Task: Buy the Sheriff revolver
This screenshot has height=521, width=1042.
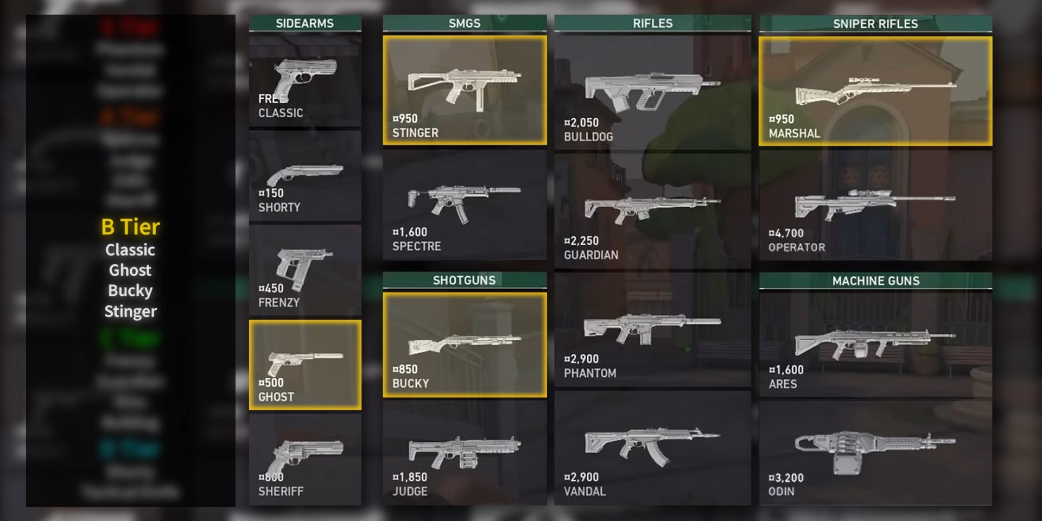Action: [305, 460]
